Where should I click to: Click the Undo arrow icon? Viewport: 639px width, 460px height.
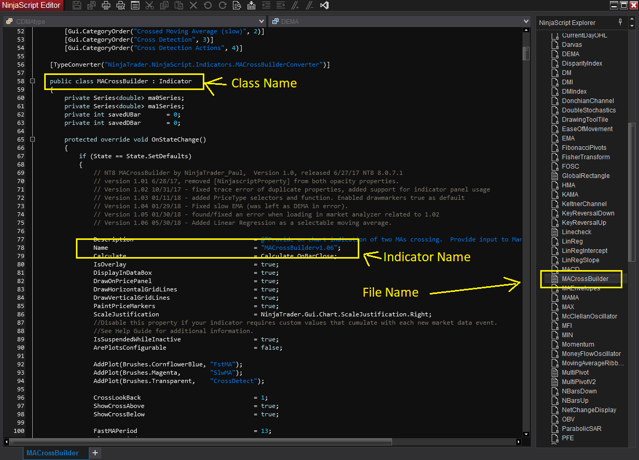[x=208, y=6]
